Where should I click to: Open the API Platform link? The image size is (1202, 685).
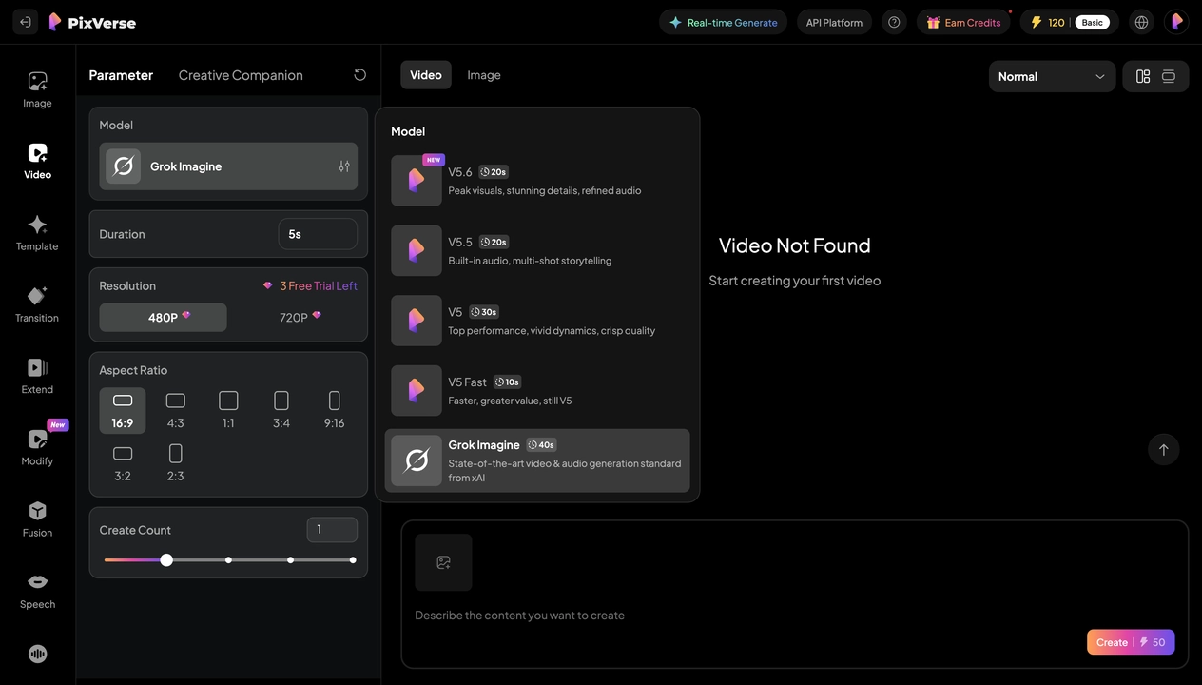pyautogui.click(x=834, y=22)
